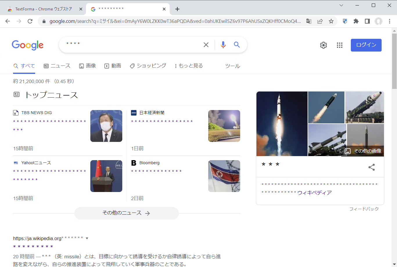The image size is (397, 267).
Task: Bookmark this page with star icon
Action: tap(331, 21)
